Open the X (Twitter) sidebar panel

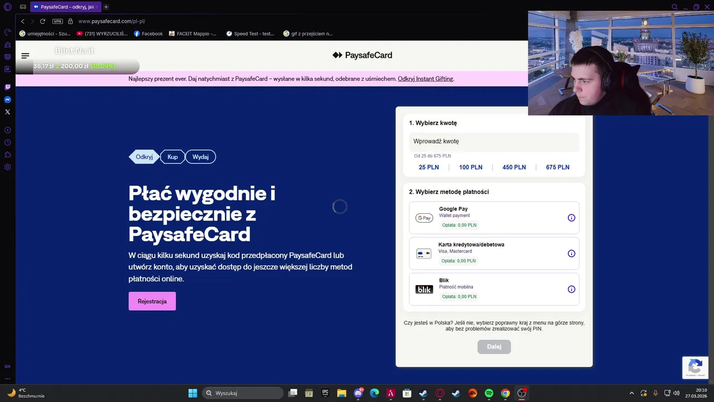pos(8,112)
